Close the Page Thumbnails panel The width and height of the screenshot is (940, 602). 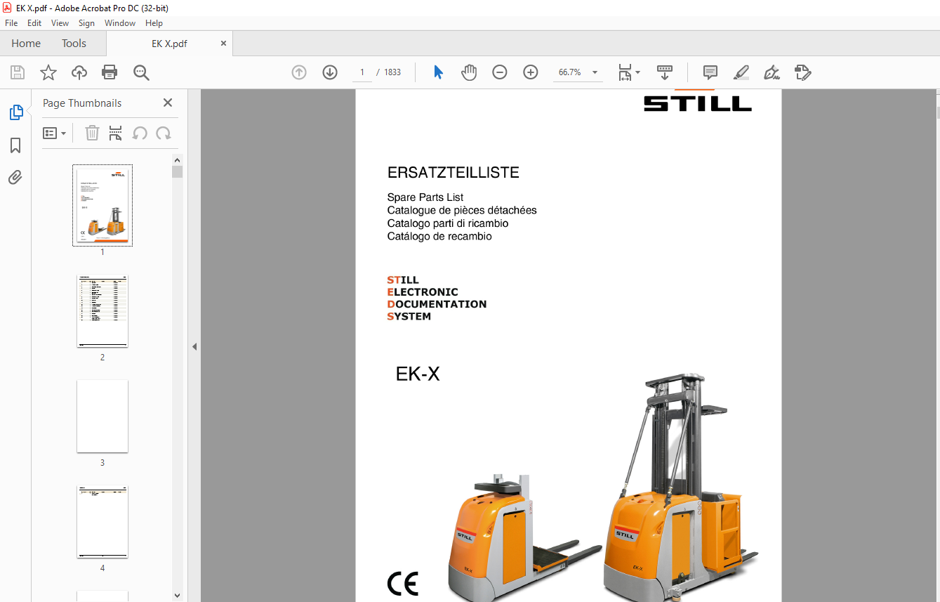point(168,103)
